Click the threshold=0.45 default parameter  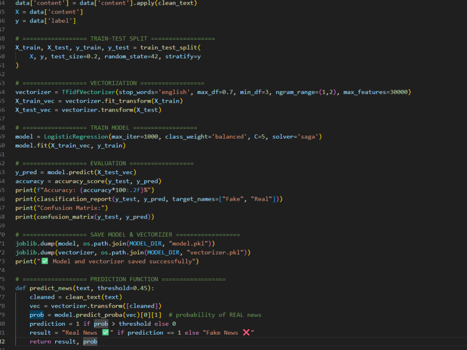pyautogui.click(x=122, y=288)
